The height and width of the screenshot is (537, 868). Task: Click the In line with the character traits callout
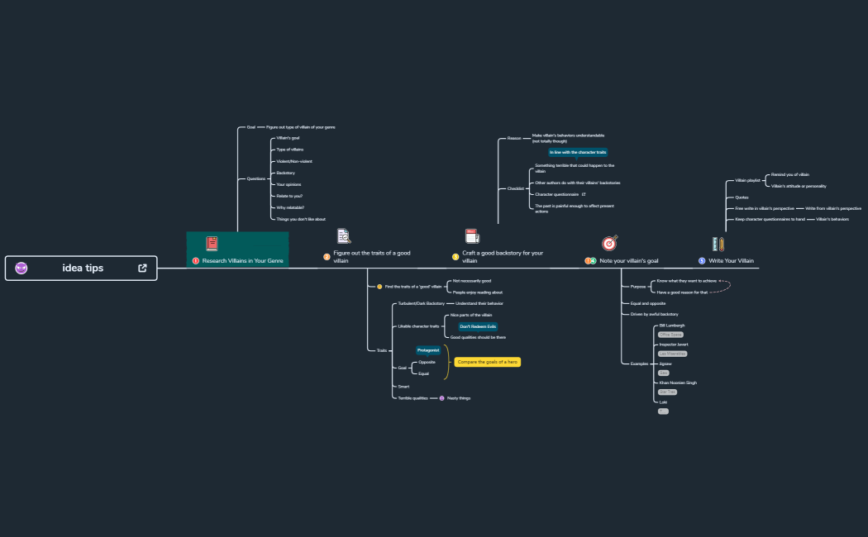[x=578, y=153]
